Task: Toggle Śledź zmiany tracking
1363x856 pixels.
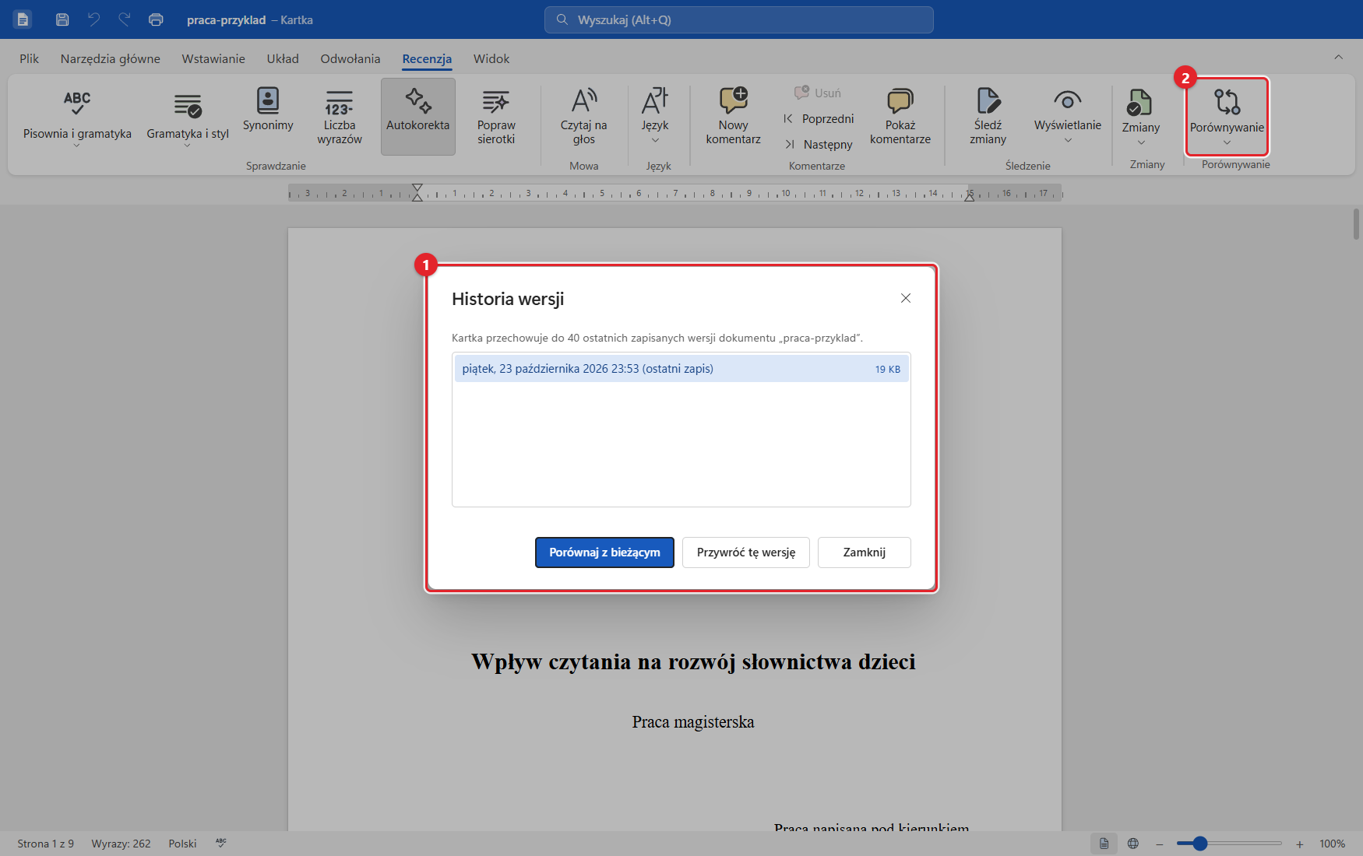Action: pyautogui.click(x=988, y=117)
